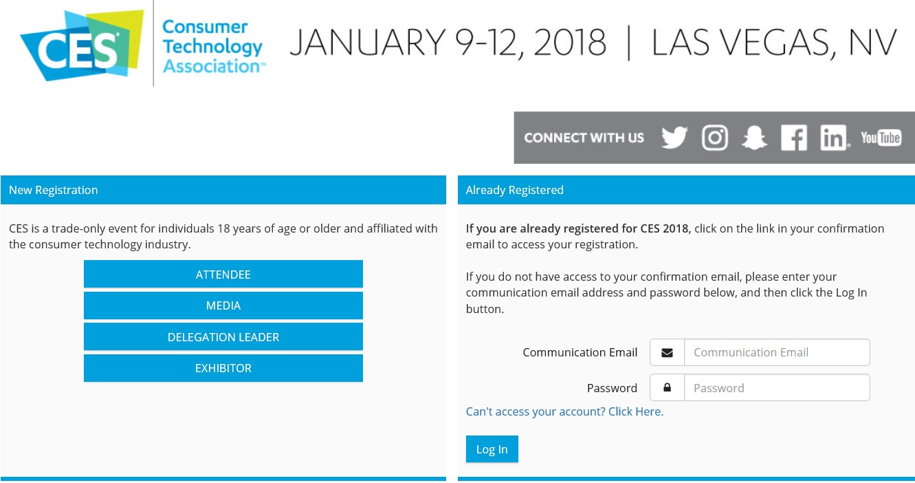Choose the MEDIA registration button
Image resolution: width=915 pixels, height=483 pixels.
coord(223,305)
